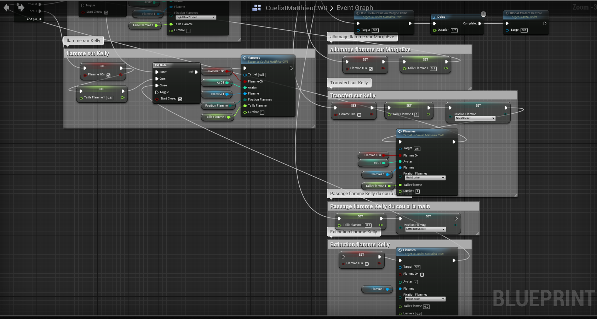Open Fixation Flammes NeckSocket dropdown in Extinction flamme Kelly
Image resolution: width=597 pixels, height=319 pixels.
(425, 299)
